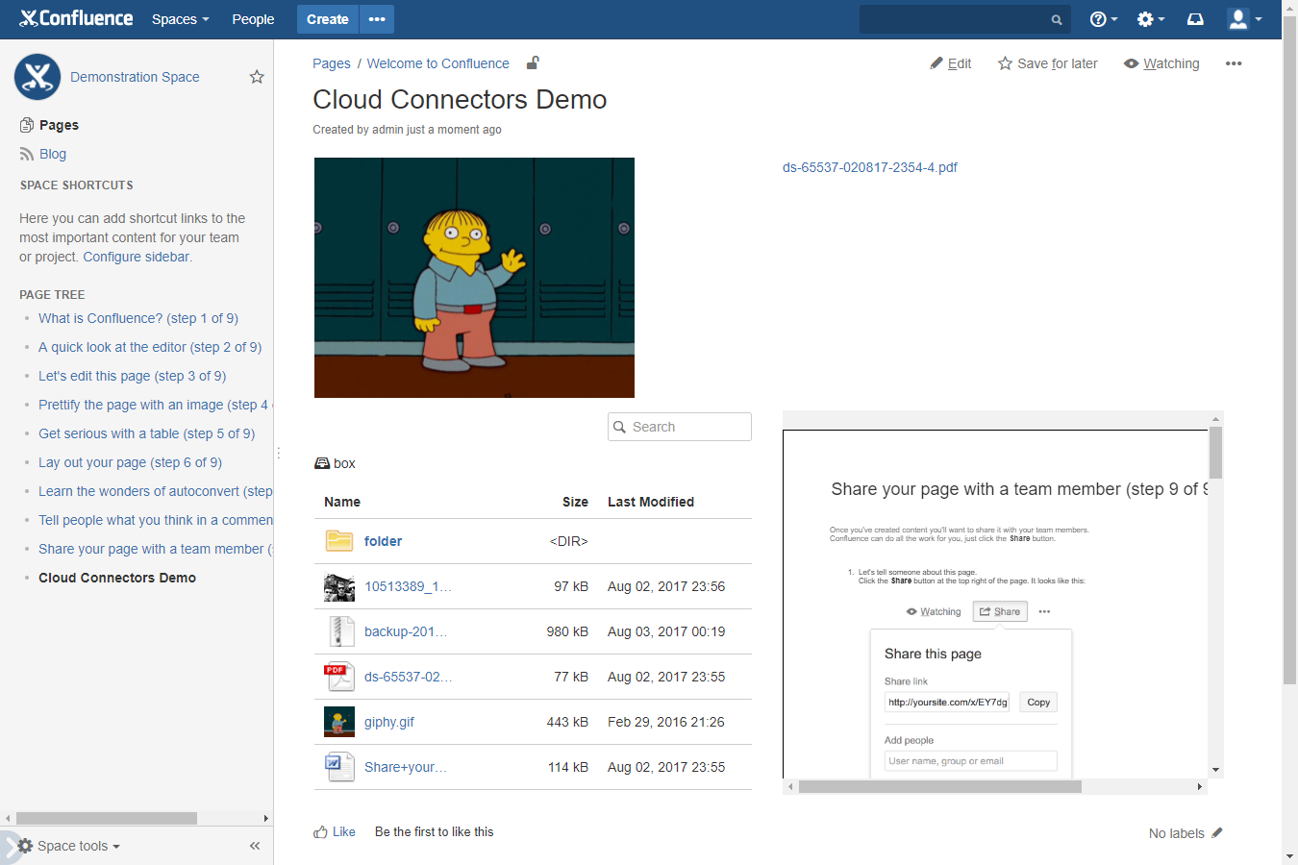Click the preview vertical scrollbar thumb
The image size is (1298, 865).
[x=1215, y=453]
